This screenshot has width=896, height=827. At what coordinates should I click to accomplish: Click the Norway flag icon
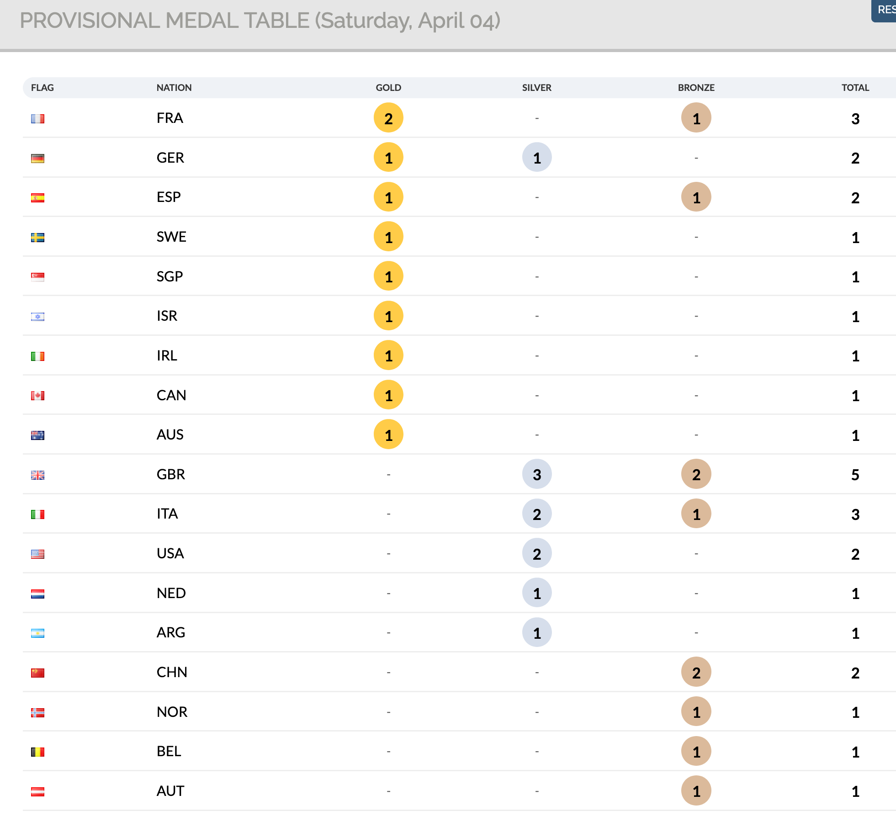(37, 713)
